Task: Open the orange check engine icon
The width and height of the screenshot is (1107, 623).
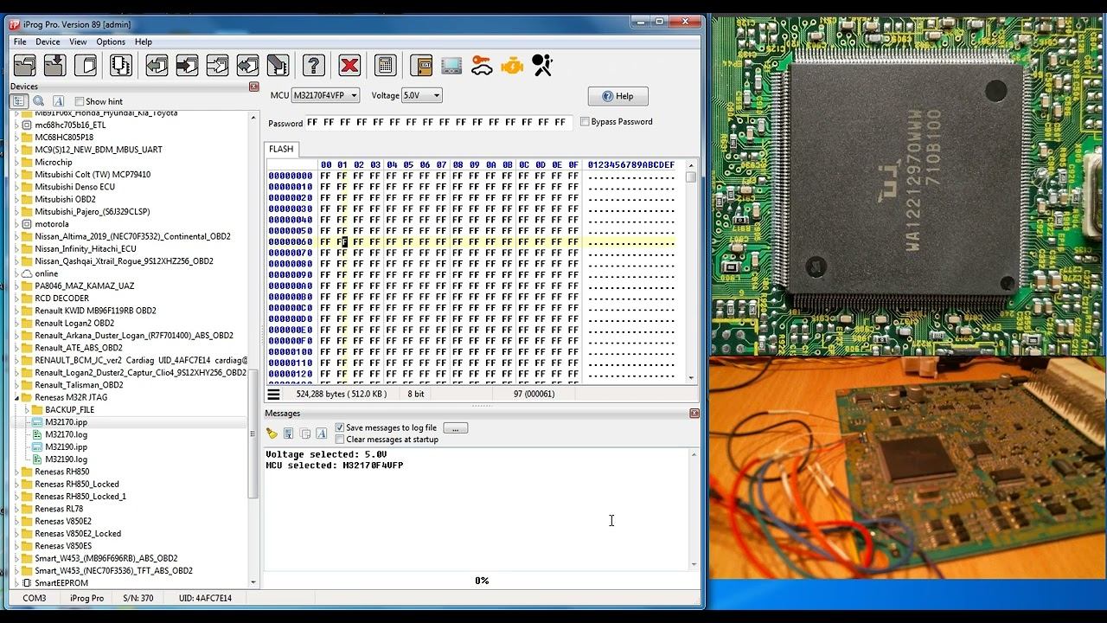Action: click(x=512, y=65)
